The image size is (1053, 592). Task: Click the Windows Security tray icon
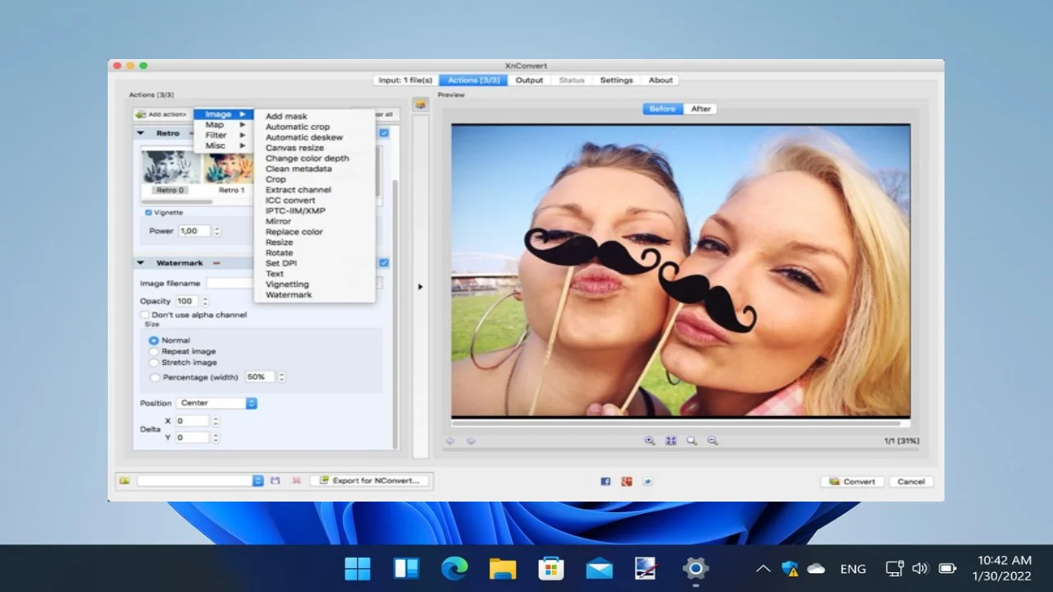click(790, 568)
